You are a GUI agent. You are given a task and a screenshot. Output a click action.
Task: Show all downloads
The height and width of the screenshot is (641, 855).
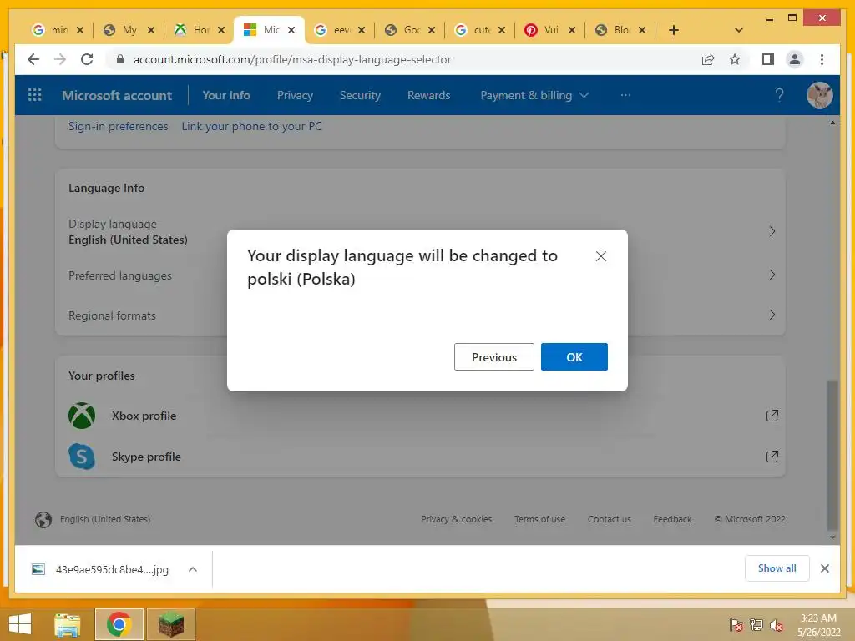point(777,568)
